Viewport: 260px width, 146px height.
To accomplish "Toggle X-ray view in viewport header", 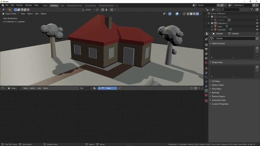I will tap(184, 14).
